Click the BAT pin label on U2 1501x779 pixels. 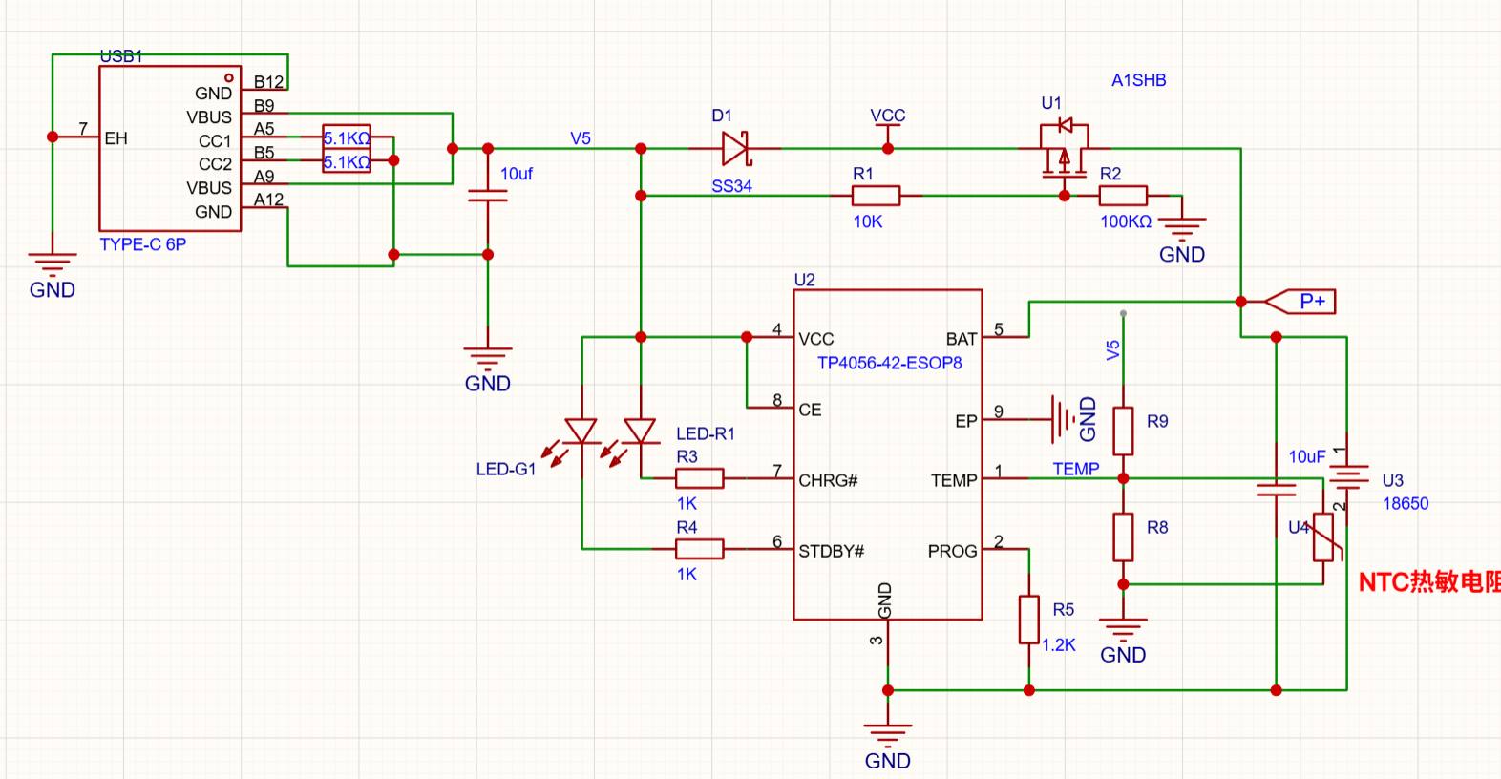pyautogui.click(x=962, y=339)
